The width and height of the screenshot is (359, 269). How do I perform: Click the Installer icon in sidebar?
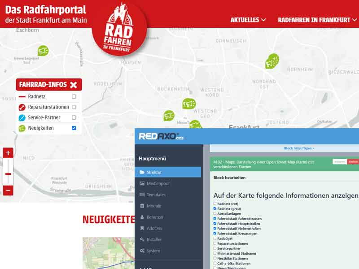142,239
